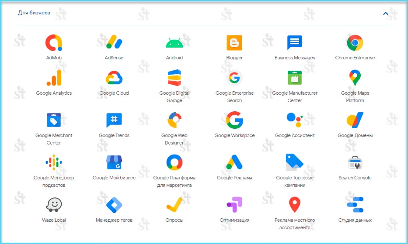
Task: Open the Google Реклама icon
Action: [x=234, y=162]
